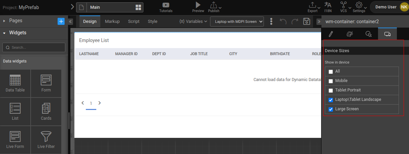Click the Preview play icon

pos(198,5)
